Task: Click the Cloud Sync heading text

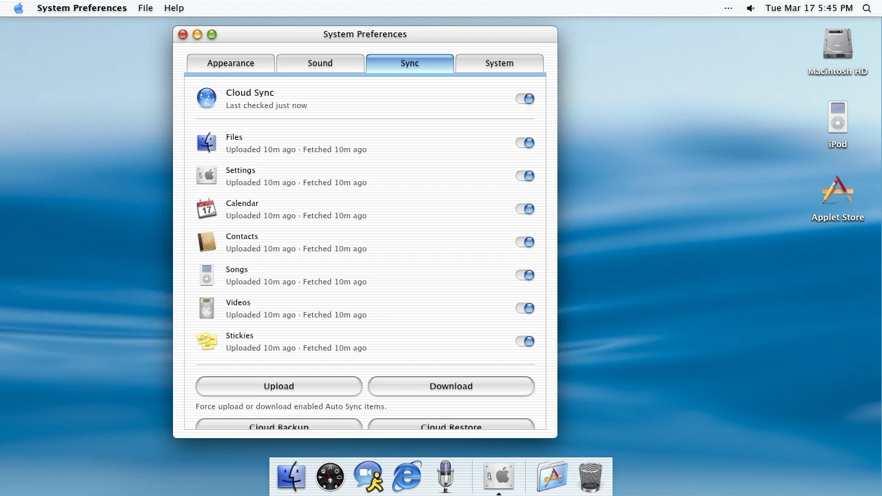Action: pos(250,92)
